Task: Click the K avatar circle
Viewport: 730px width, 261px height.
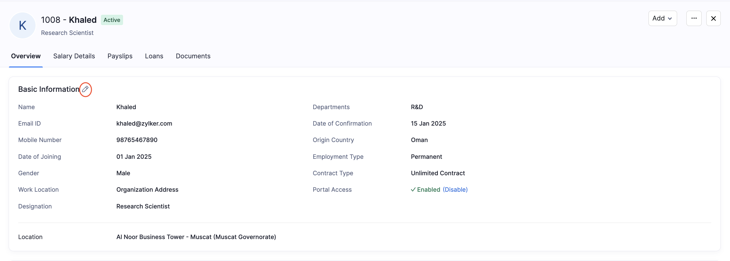Action: (x=23, y=25)
